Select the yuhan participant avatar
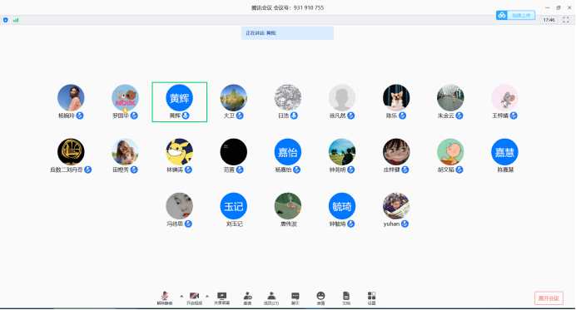 (396, 206)
